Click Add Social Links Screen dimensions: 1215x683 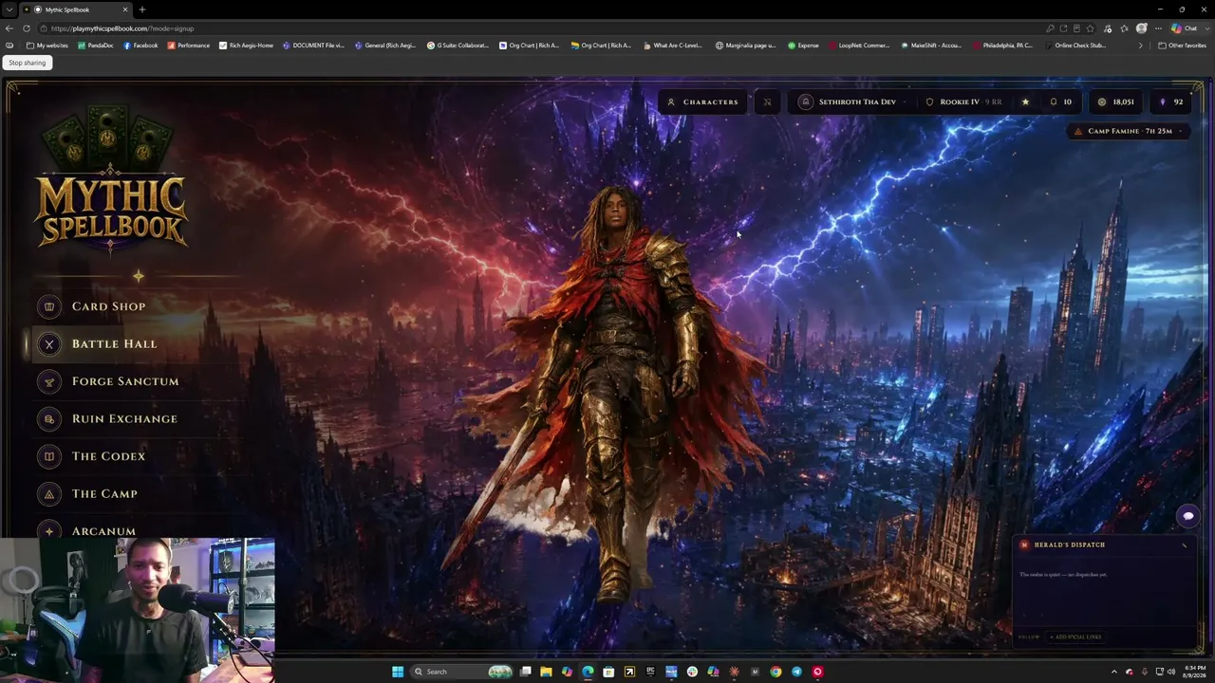[1076, 637]
